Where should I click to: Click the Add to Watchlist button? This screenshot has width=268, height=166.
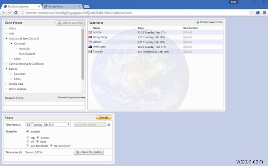(x=70, y=23)
